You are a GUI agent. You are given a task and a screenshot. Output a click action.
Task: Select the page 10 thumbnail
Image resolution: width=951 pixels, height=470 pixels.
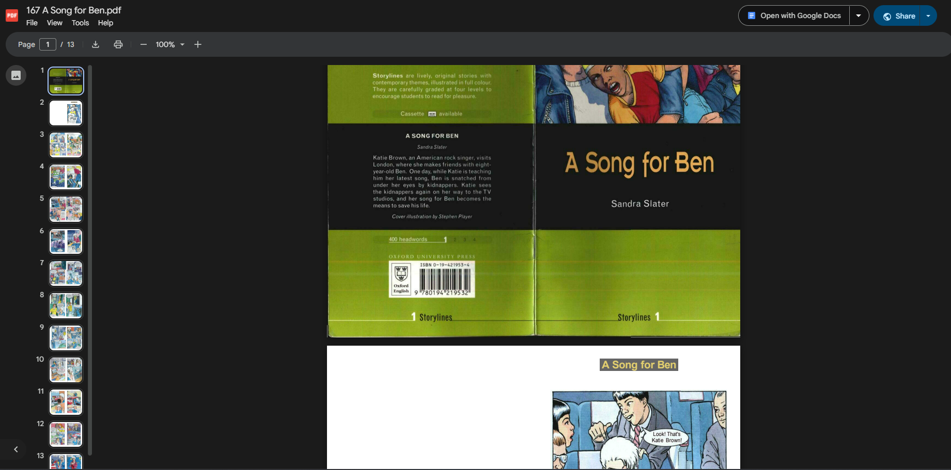[66, 370]
